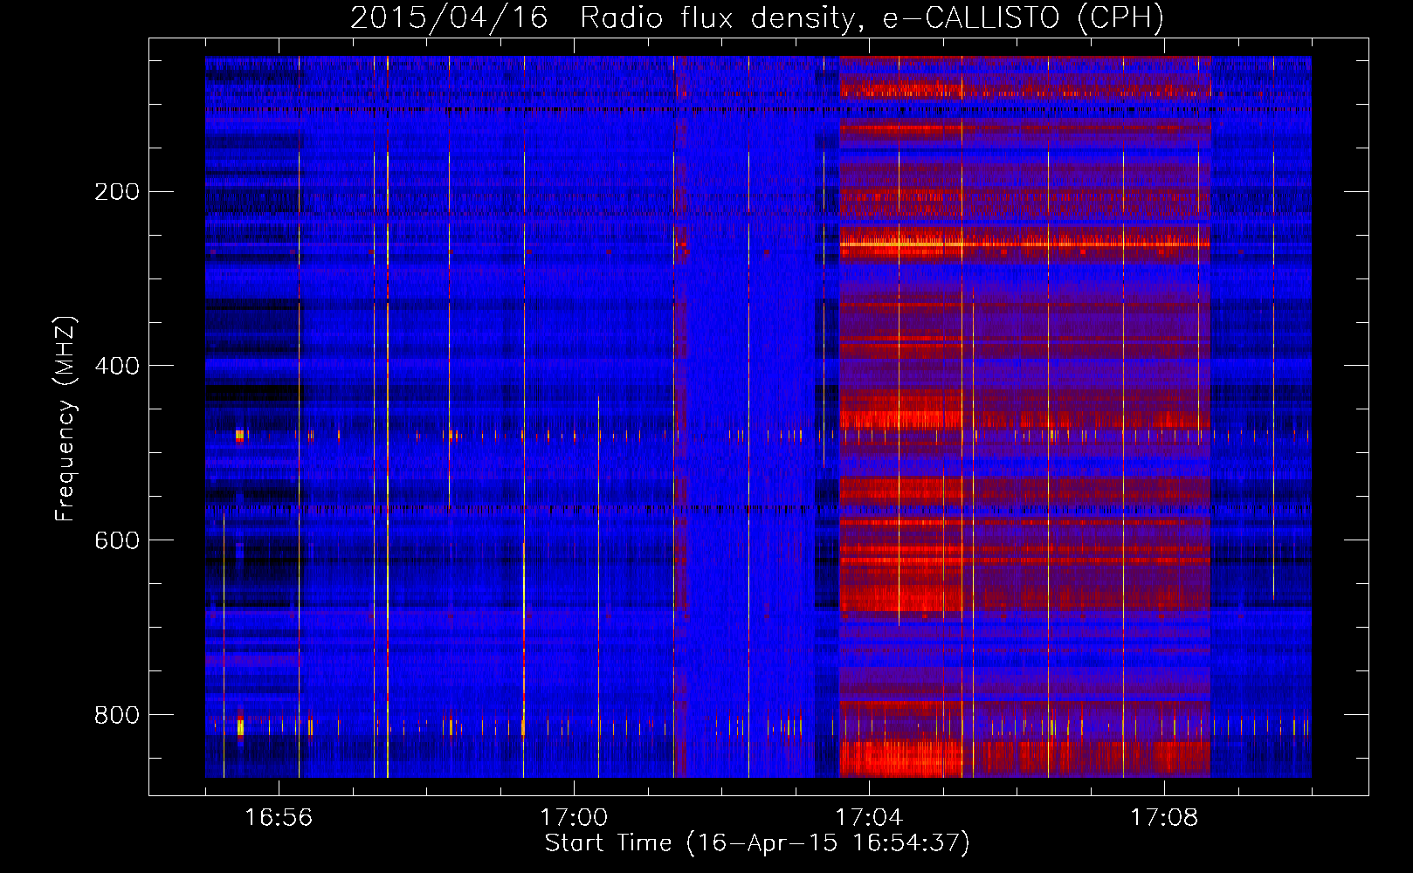The height and width of the screenshot is (873, 1413).
Task: Click the 200 frequency tick label
Action: tap(117, 191)
